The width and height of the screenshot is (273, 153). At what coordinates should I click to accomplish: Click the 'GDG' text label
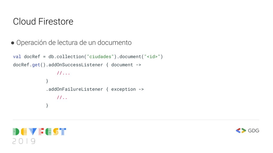click(254, 131)
